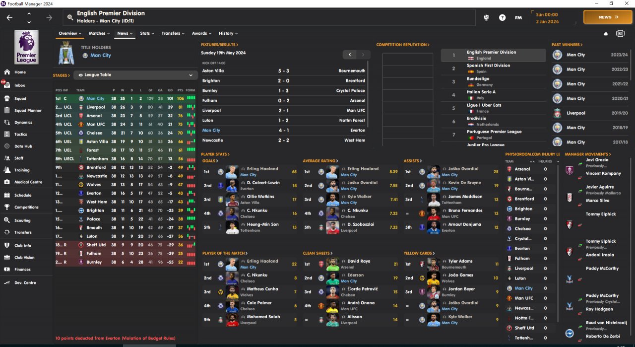Open Medical Centre in sidebar
The width and height of the screenshot is (635, 347).
point(28,182)
